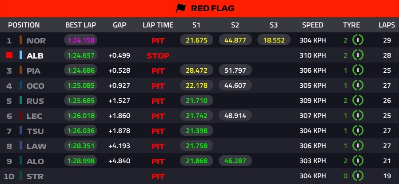
Task: Click the tyre icon in ALB row
Action: pyautogui.click(x=358, y=55)
